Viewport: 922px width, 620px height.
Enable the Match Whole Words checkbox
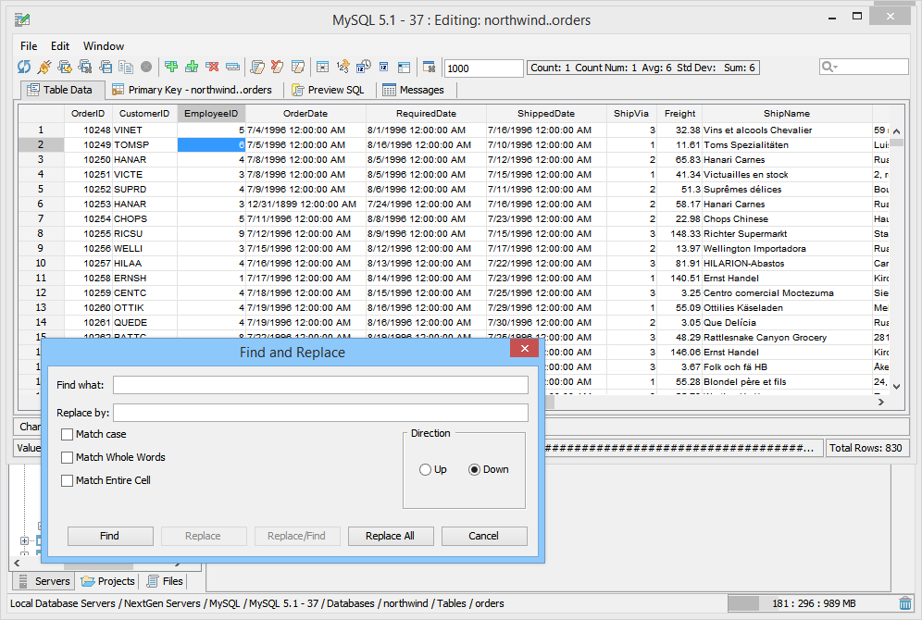point(67,457)
